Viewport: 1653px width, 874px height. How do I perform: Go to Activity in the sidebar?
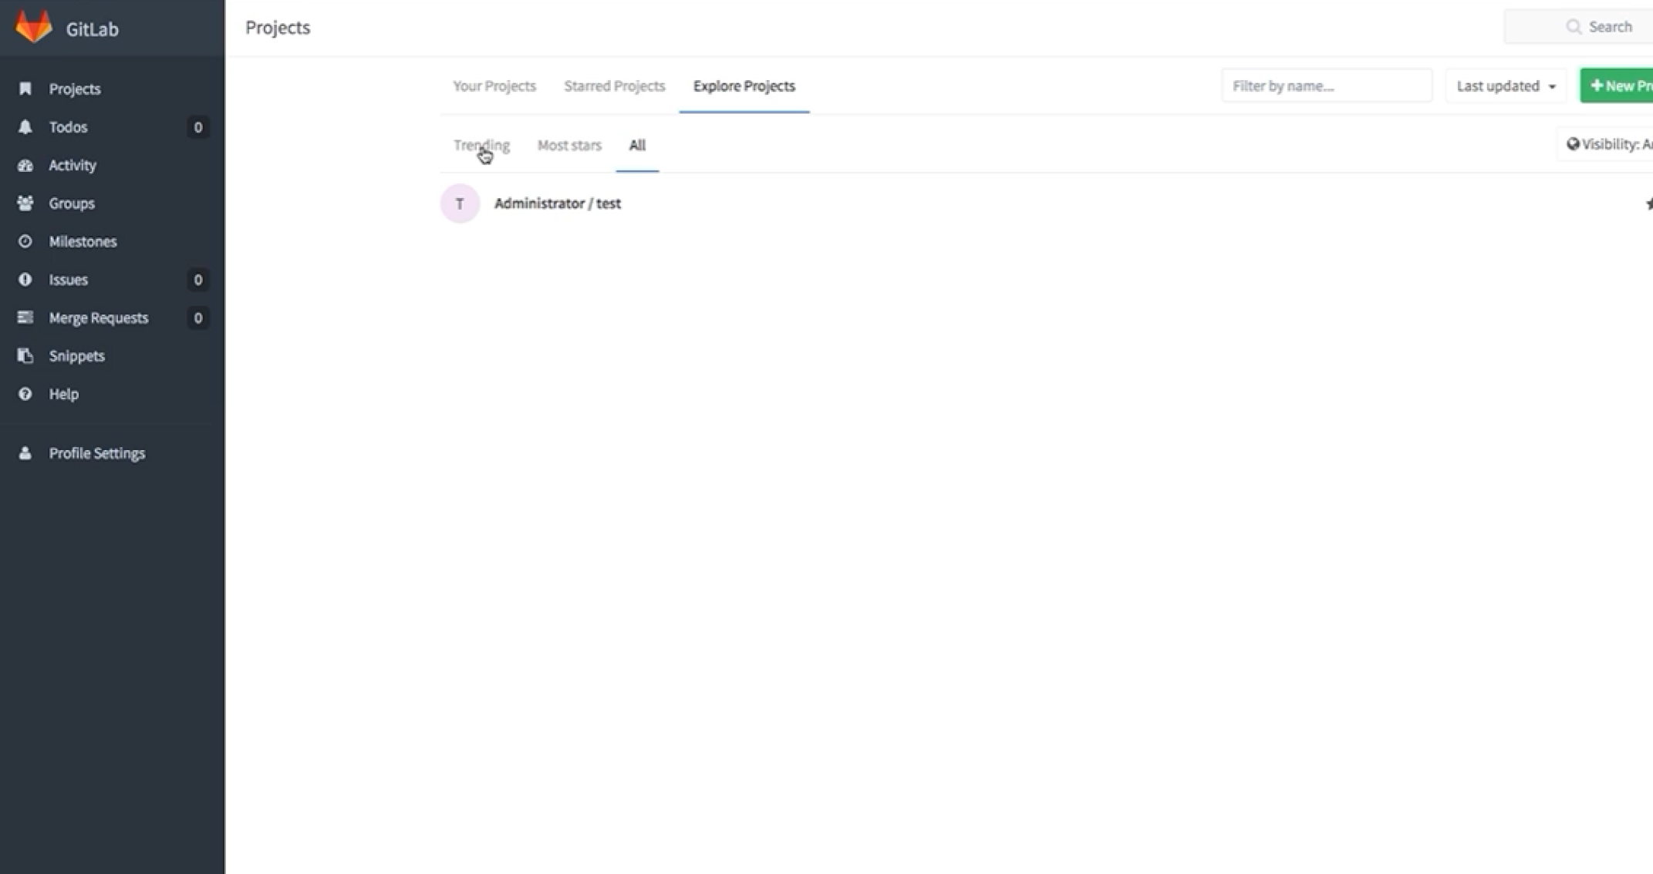(112, 165)
